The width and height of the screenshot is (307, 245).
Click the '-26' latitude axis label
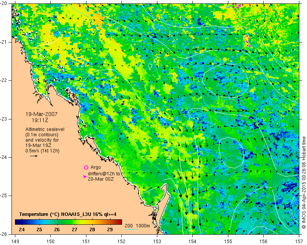[3, 234]
